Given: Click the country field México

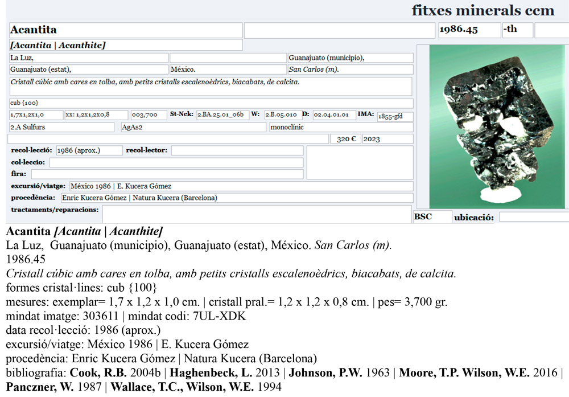Looking at the screenshot, I should point(227,69).
